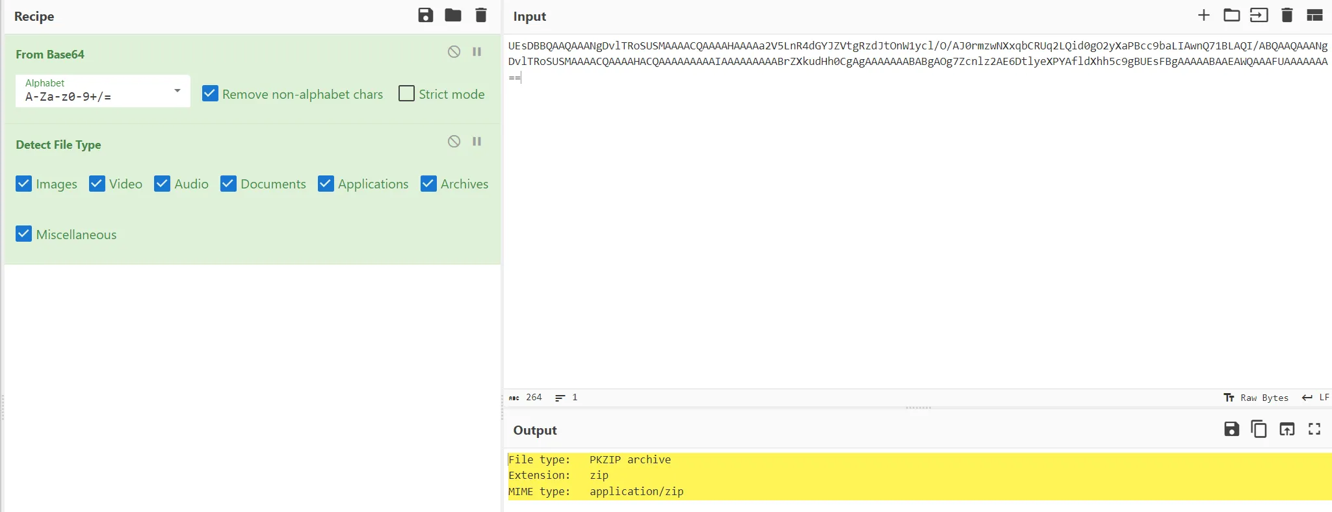Save the recipe using the disk icon

tap(425, 16)
